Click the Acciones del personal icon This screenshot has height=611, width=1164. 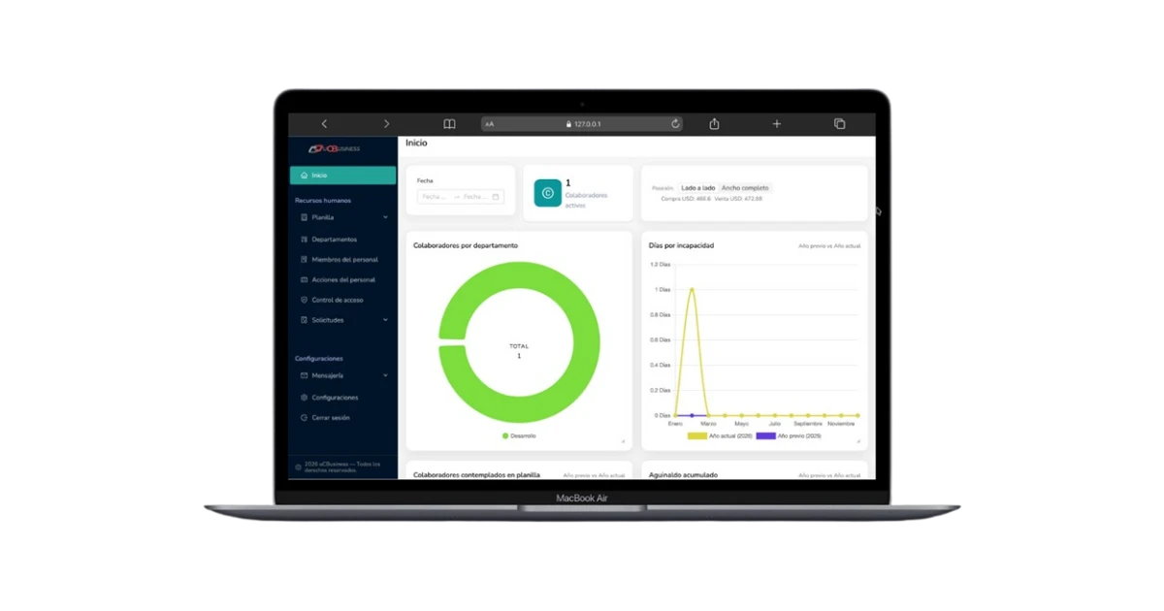click(305, 280)
